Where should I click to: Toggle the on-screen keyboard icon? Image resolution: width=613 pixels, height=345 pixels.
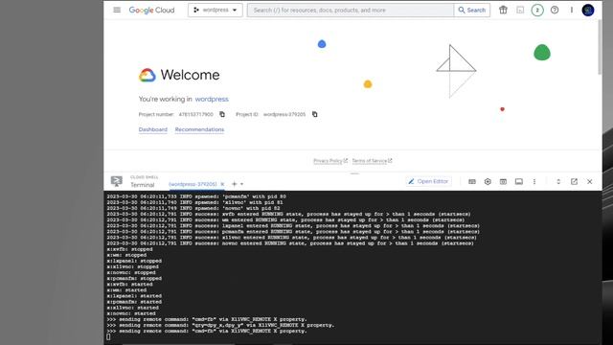[472, 181]
